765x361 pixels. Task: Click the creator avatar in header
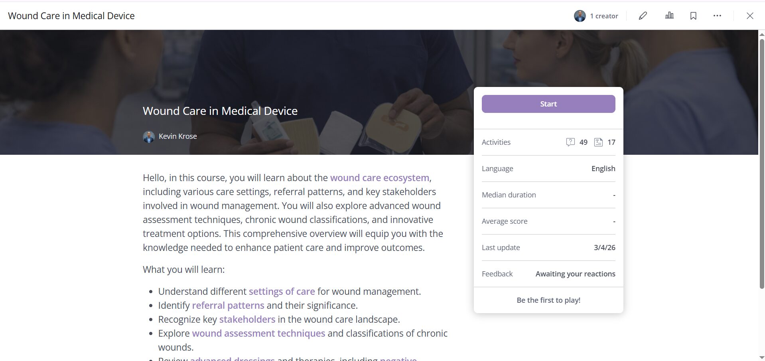click(x=580, y=16)
